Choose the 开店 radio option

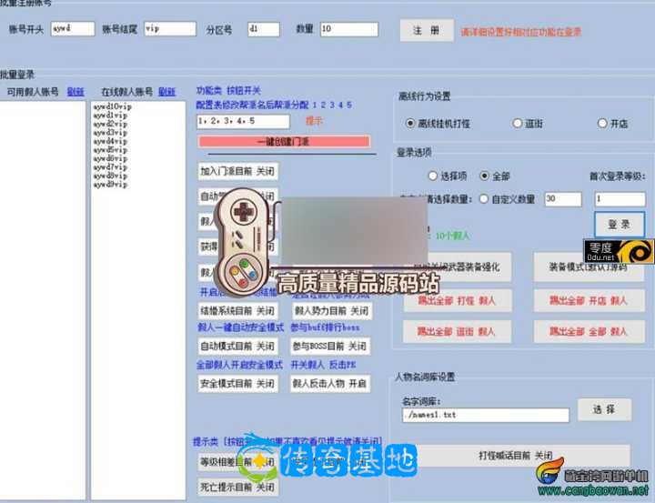(602, 123)
